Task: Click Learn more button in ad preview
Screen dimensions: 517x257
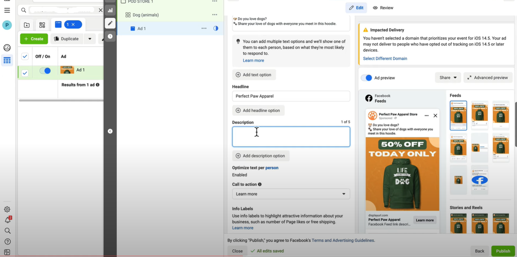Action: 425,220
